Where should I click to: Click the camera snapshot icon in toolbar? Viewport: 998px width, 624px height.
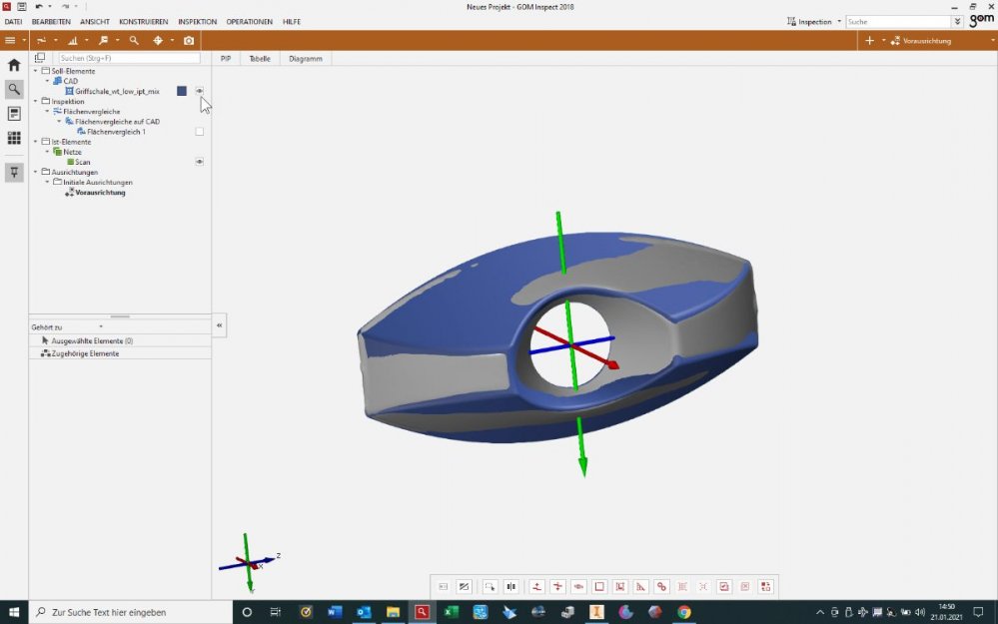[x=189, y=41]
